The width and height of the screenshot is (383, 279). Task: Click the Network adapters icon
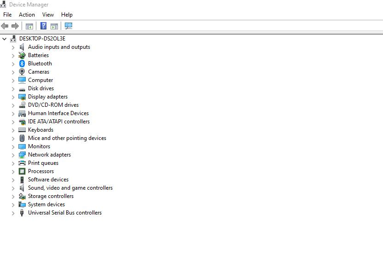pyautogui.click(x=22, y=155)
